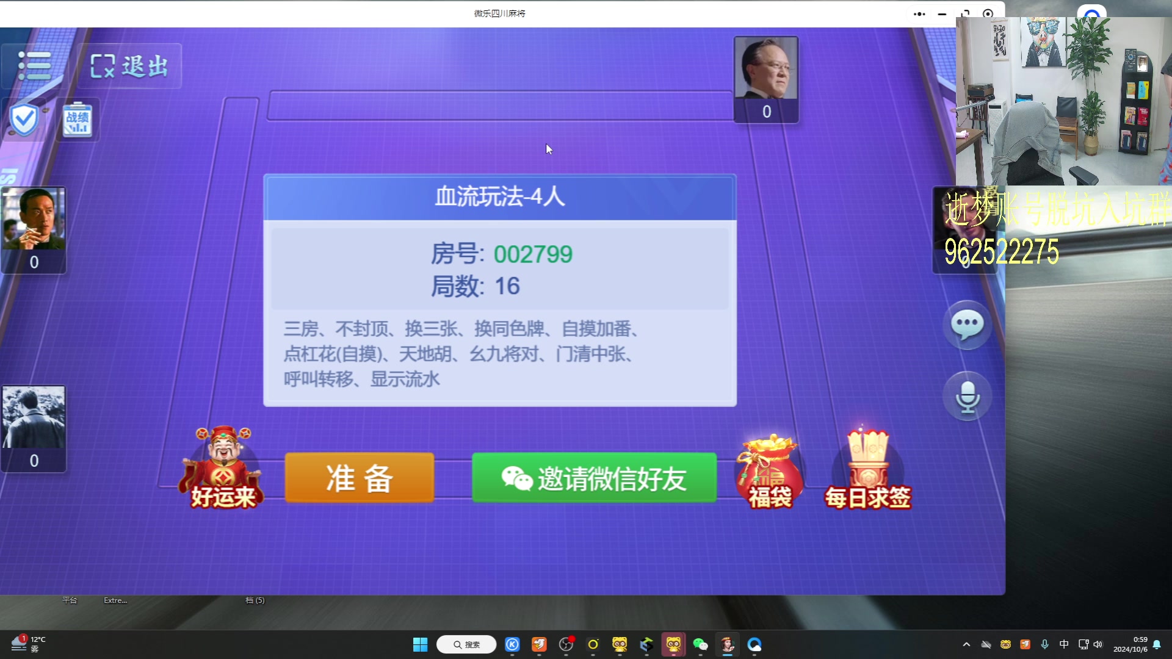Select the top player avatar
1172x659 pixels.
[766, 68]
